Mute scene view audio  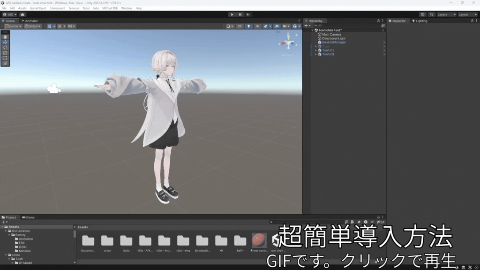click(258, 26)
